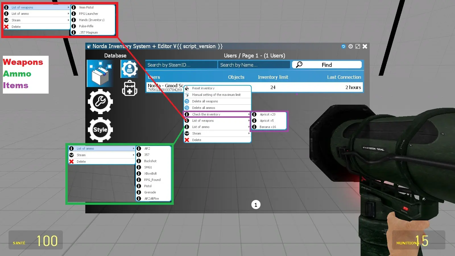Select Delete all weapons
455x256 pixels.
[x=205, y=101]
